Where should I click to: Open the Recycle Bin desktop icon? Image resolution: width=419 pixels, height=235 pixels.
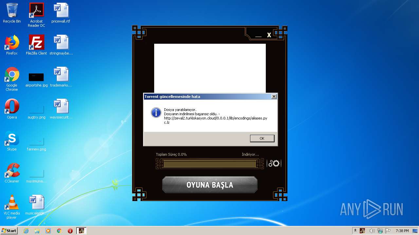[12, 13]
